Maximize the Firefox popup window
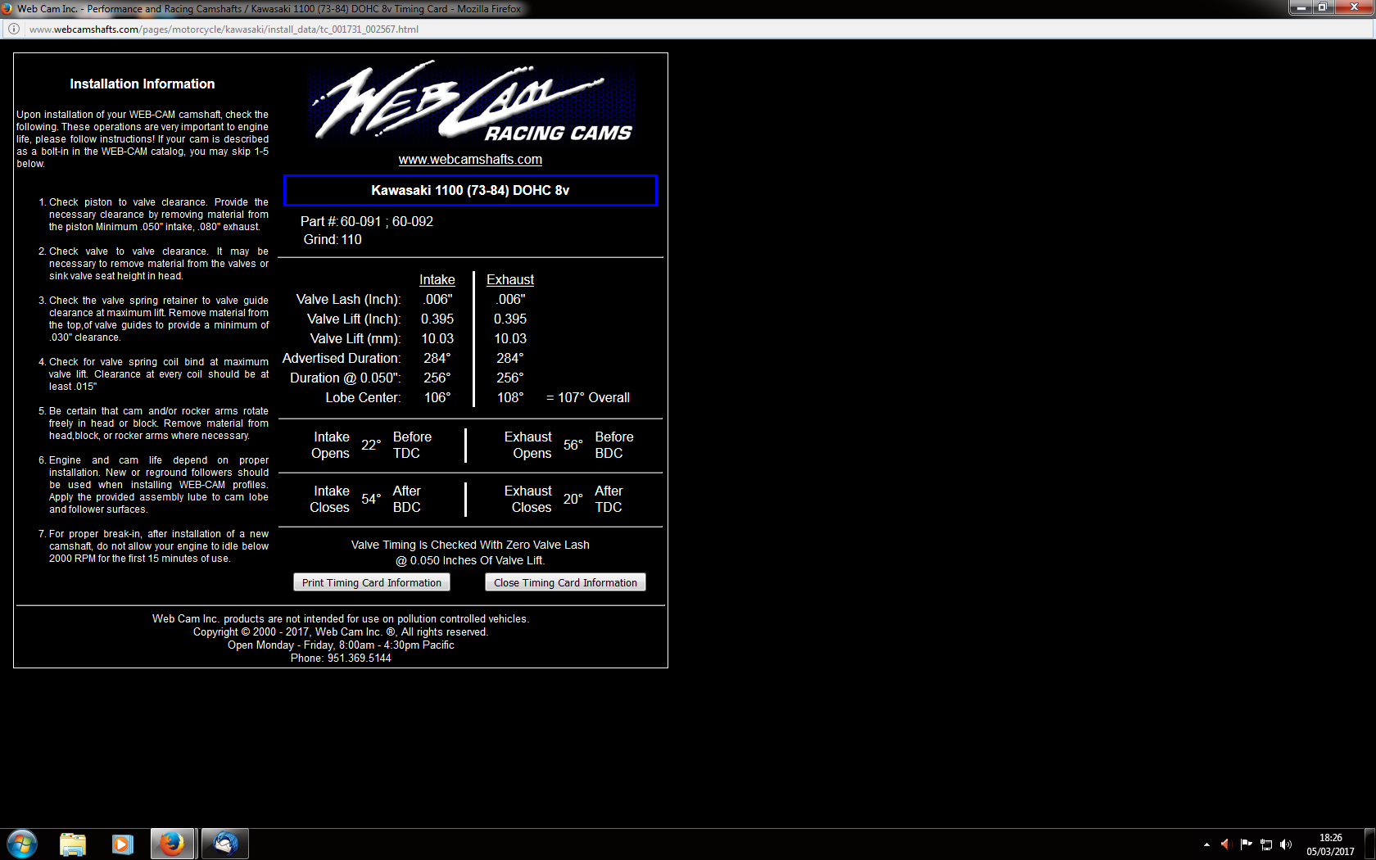The image size is (1376, 860). (x=1323, y=7)
